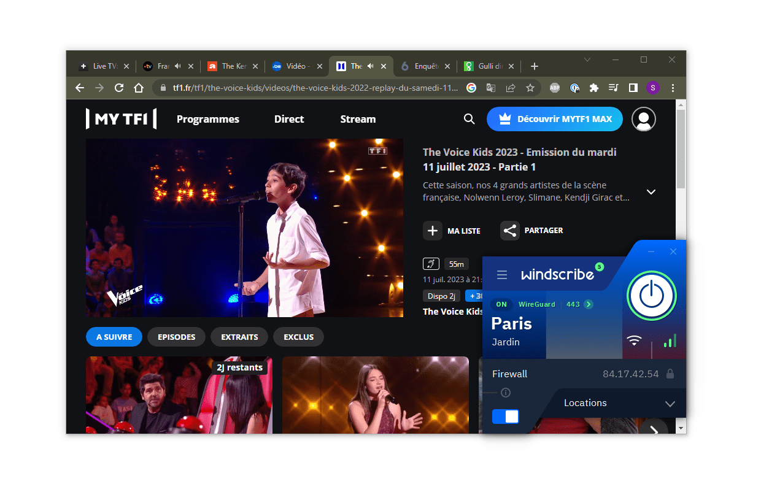Click the 1Password extension icon

(574, 88)
